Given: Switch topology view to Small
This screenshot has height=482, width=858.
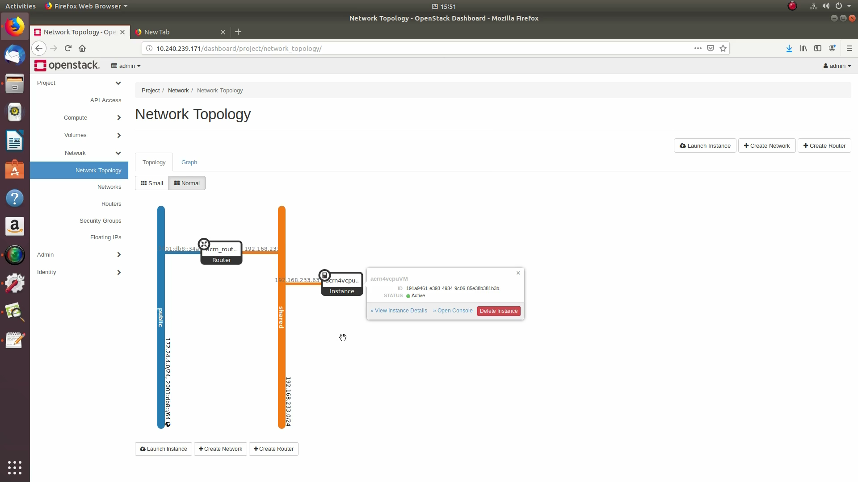Looking at the screenshot, I should [x=152, y=183].
